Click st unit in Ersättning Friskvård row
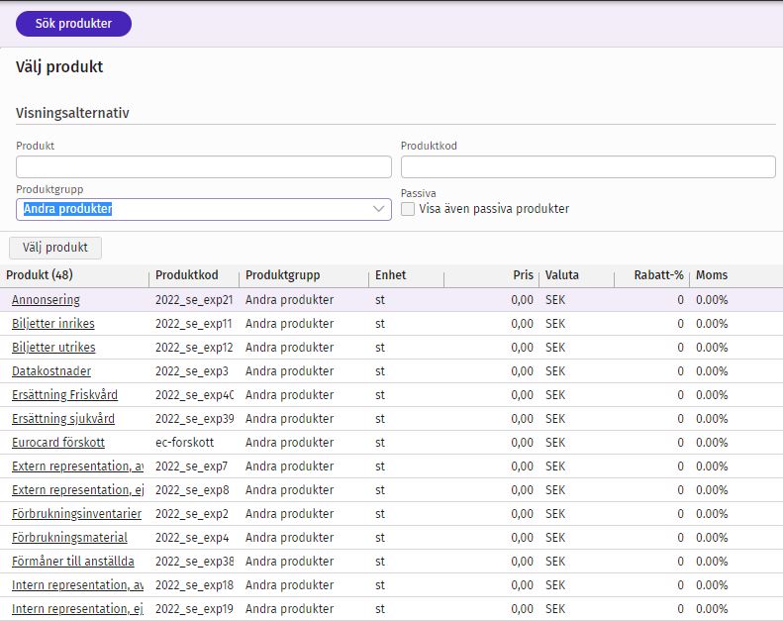Viewport: 783px width, 621px height. 380,394
